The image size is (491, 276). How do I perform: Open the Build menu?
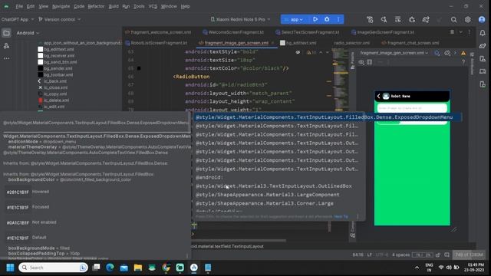coord(114,6)
